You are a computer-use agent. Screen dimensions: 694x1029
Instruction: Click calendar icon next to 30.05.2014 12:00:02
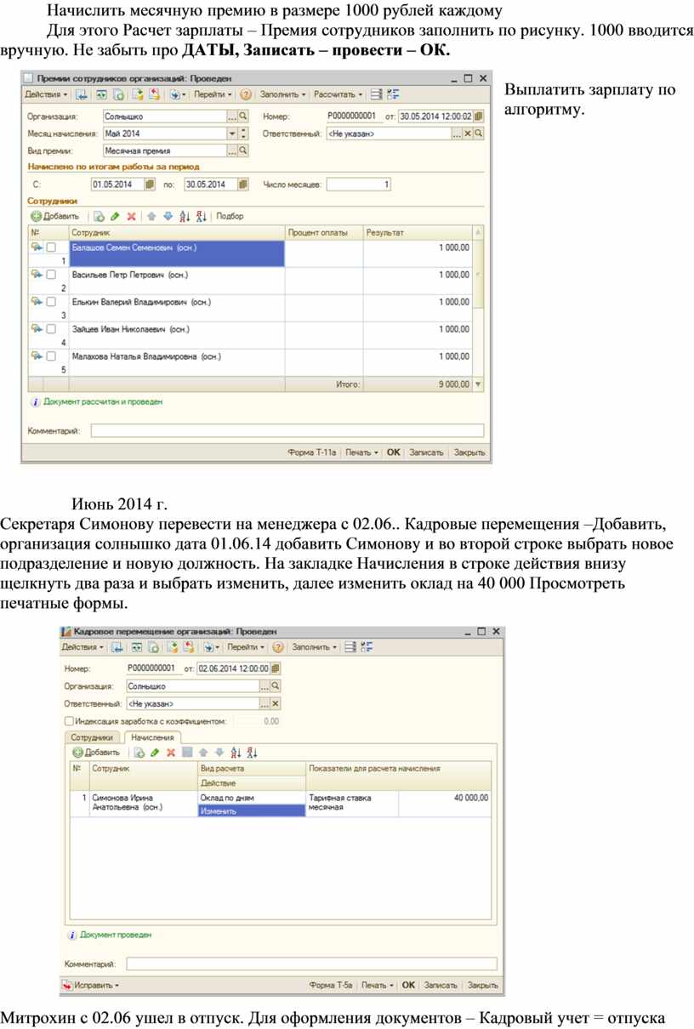(479, 117)
